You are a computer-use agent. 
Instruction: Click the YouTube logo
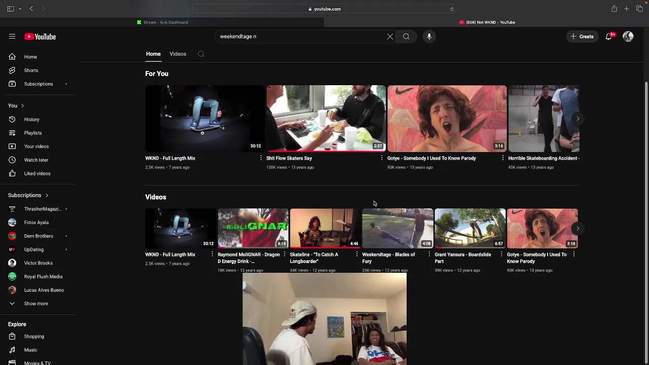(x=40, y=36)
